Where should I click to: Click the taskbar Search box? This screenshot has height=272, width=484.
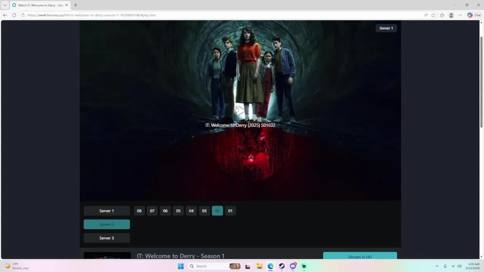coord(214,266)
